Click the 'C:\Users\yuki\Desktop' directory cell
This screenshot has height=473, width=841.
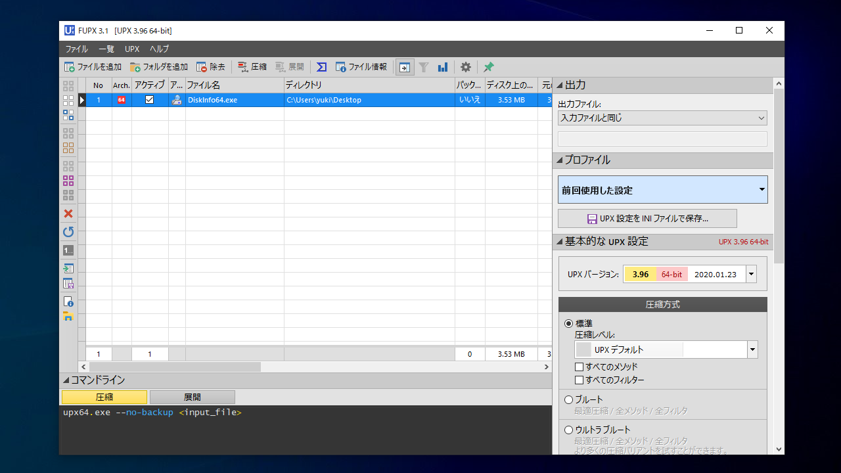369,100
